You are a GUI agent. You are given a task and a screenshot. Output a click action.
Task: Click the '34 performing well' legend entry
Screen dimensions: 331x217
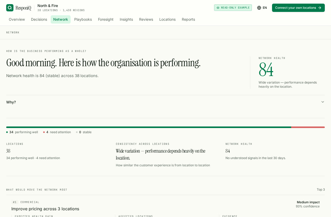(x=22, y=132)
